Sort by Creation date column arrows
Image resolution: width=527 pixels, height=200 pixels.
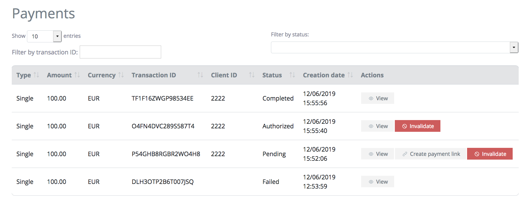click(350, 75)
